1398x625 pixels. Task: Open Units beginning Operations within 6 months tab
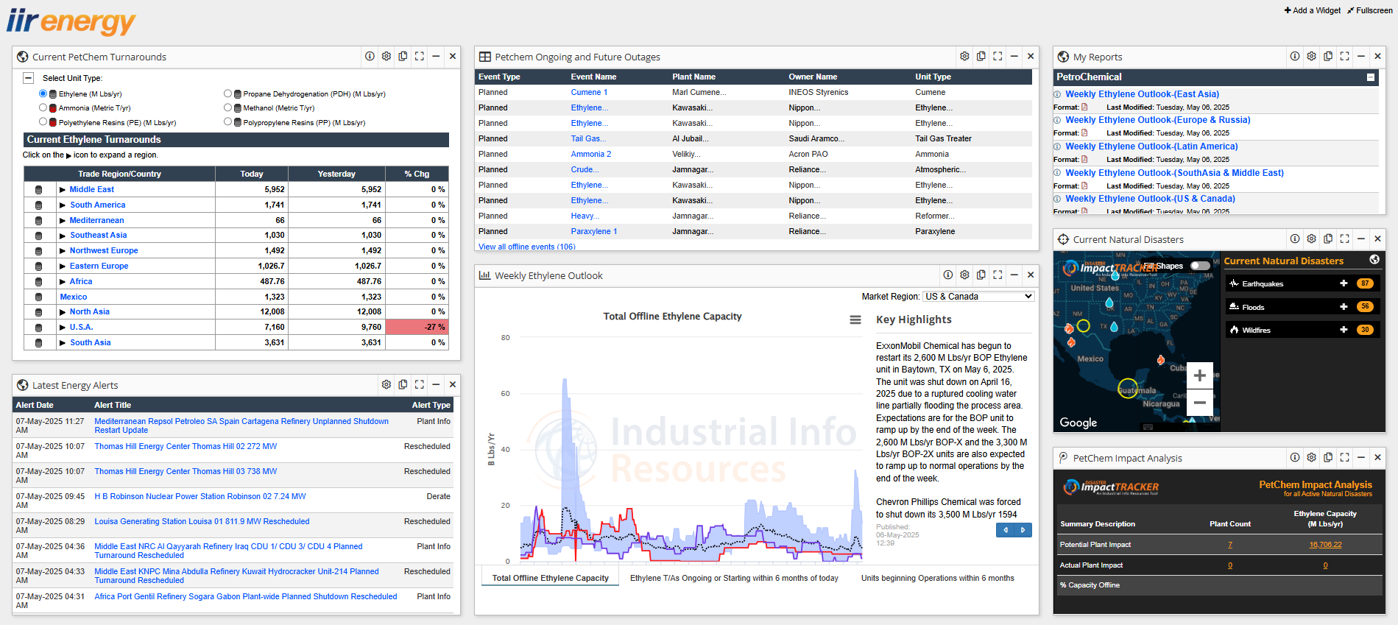pos(937,578)
